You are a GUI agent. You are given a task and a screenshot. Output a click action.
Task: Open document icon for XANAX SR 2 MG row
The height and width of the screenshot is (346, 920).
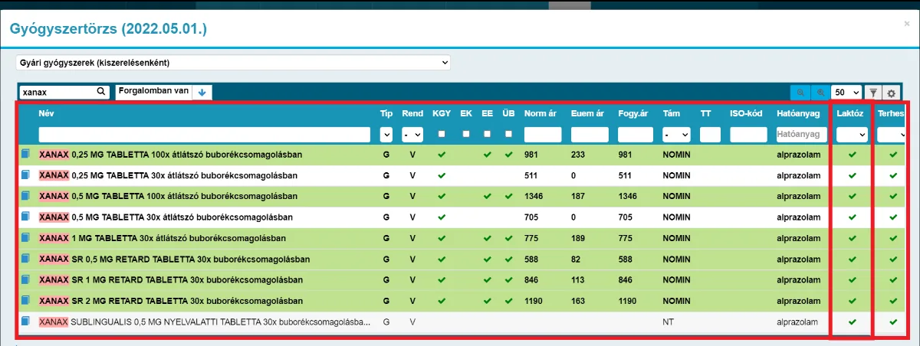coord(25,301)
